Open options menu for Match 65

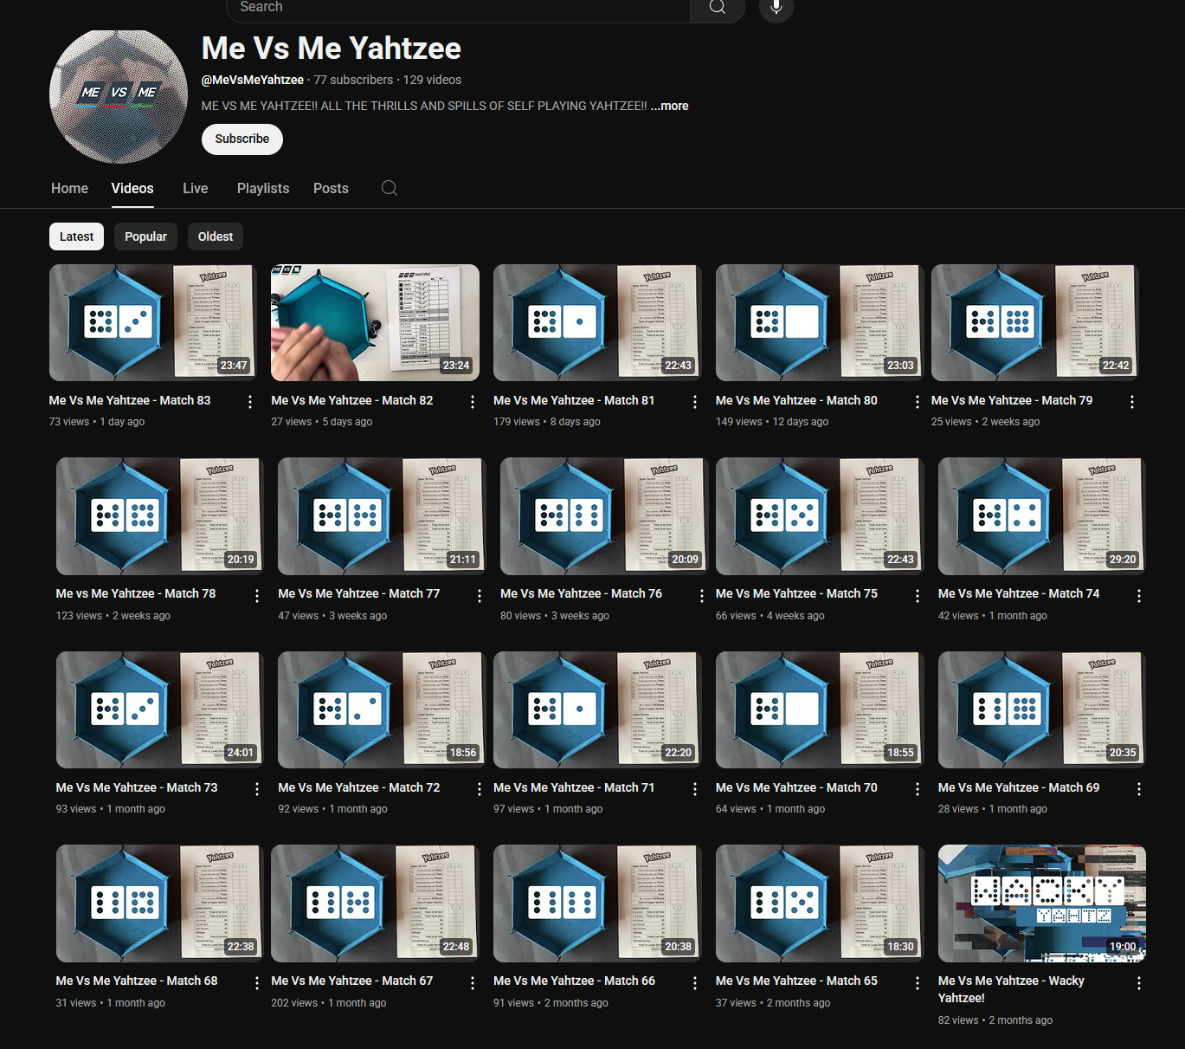tap(918, 983)
